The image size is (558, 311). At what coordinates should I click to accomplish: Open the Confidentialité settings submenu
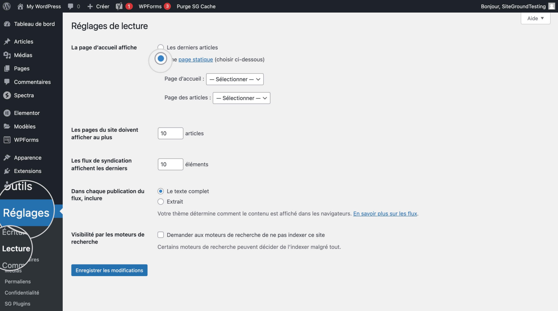point(22,293)
